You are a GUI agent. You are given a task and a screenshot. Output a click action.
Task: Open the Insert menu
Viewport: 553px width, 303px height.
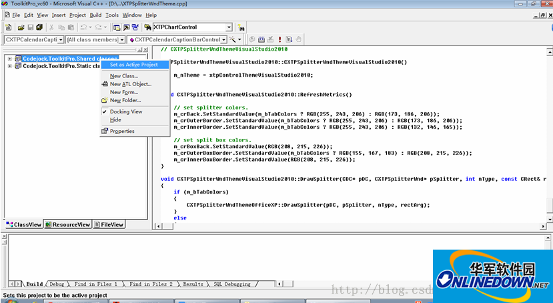click(59, 15)
